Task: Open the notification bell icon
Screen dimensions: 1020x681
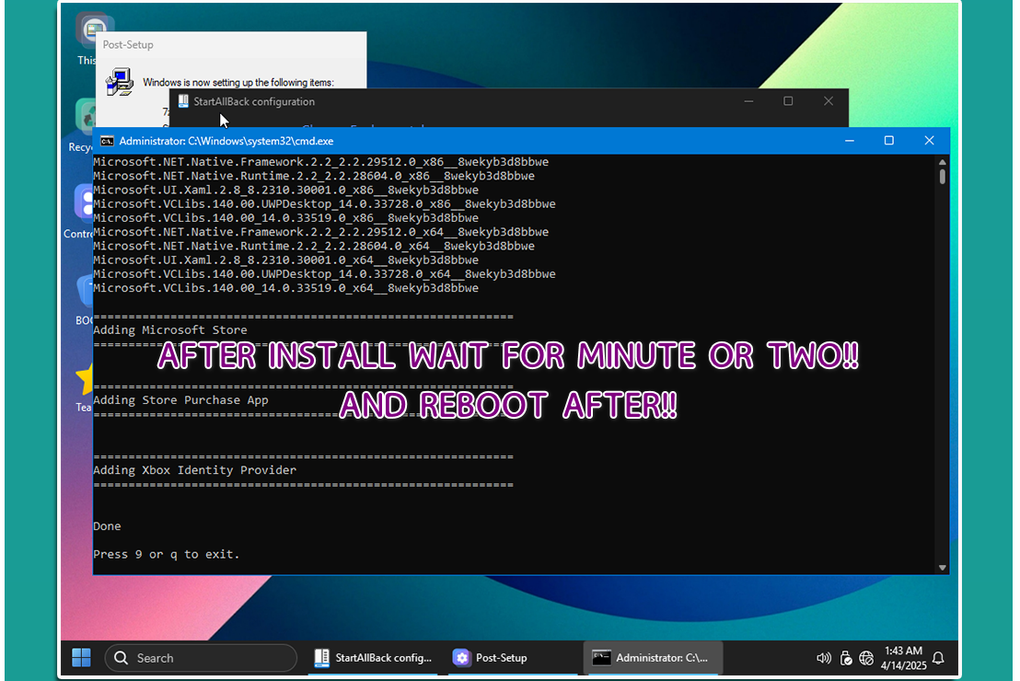Action: pos(938,658)
